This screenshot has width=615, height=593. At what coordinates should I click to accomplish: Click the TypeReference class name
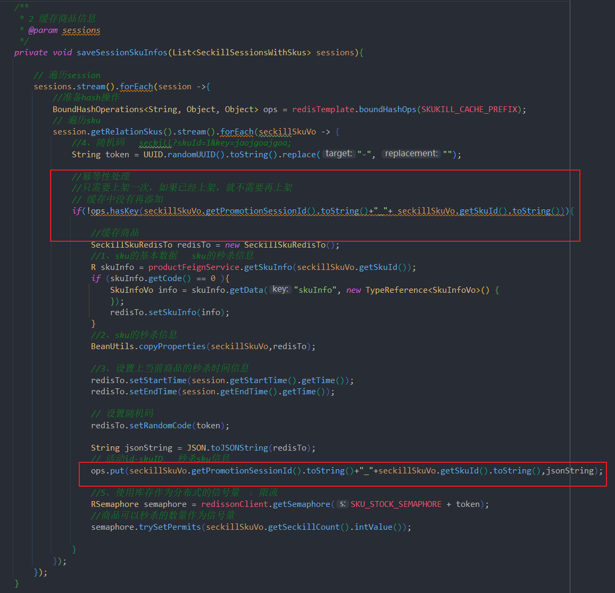pos(396,290)
